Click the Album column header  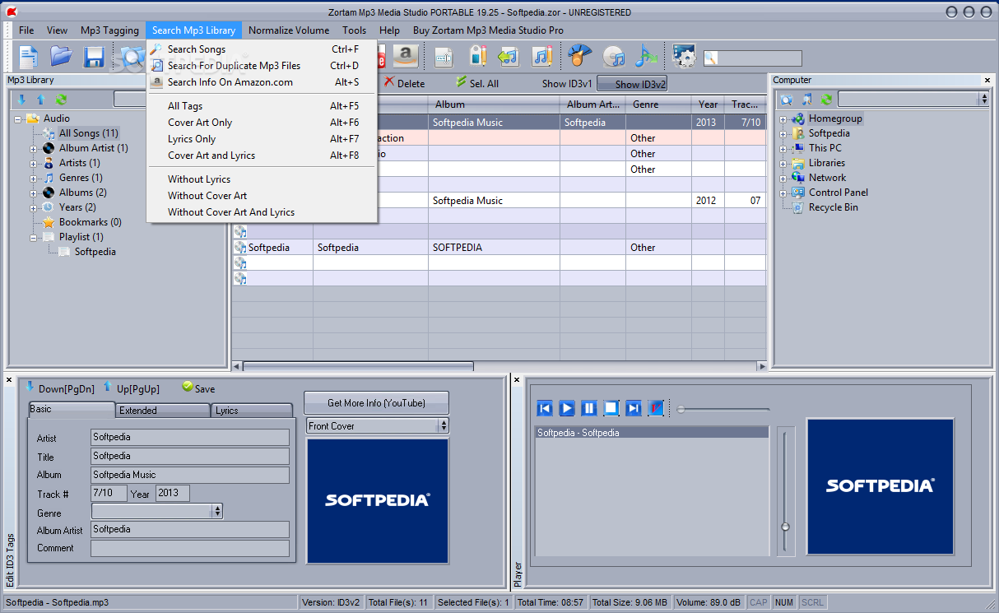[x=494, y=104]
